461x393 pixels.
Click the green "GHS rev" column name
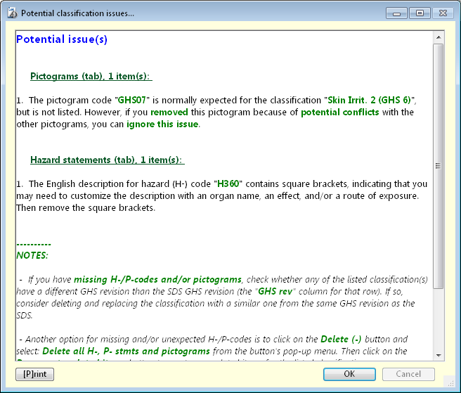(x=275, y=291)
